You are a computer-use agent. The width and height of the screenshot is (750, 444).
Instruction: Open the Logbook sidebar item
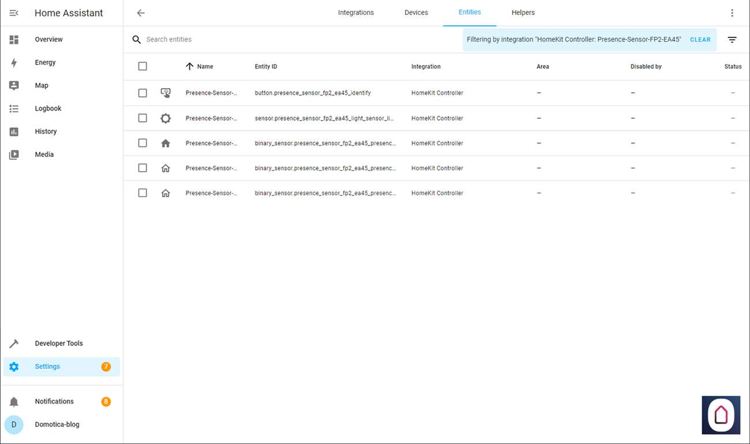coord(48,108)
